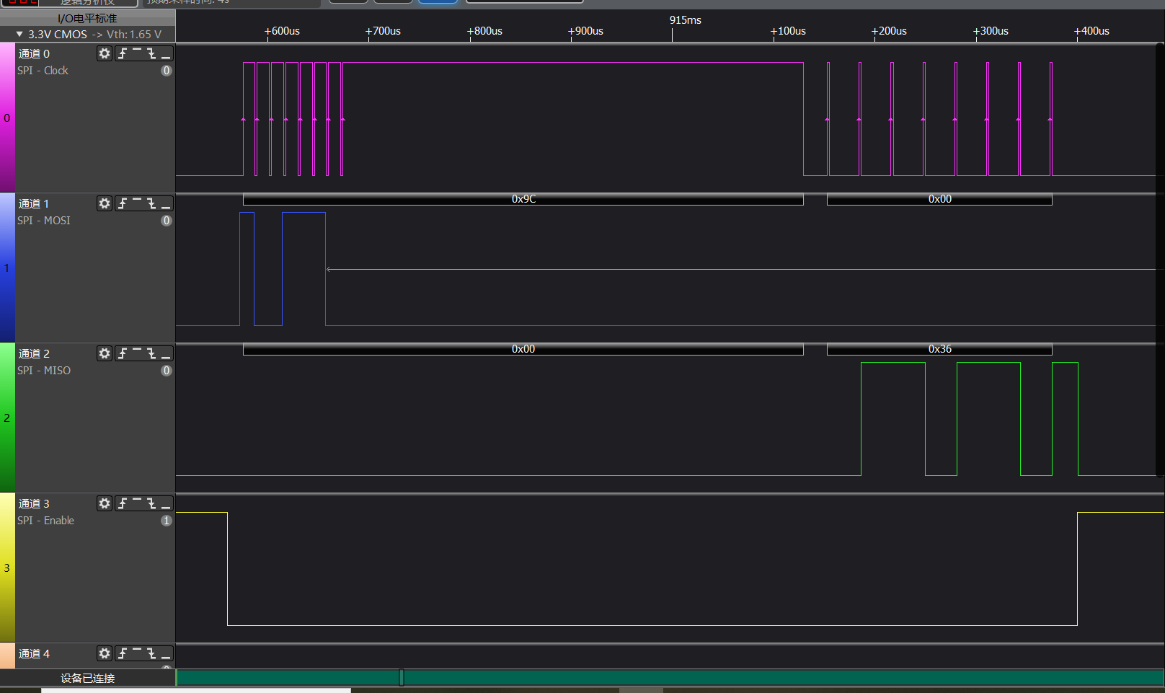Click the blue color strip of channel 1
Image resolution: width=1165 pixels, height=693 pixels.
coord(7,268)
